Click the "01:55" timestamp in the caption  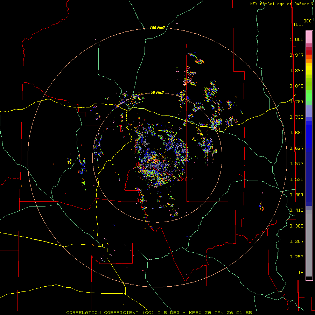coord(244,313)
